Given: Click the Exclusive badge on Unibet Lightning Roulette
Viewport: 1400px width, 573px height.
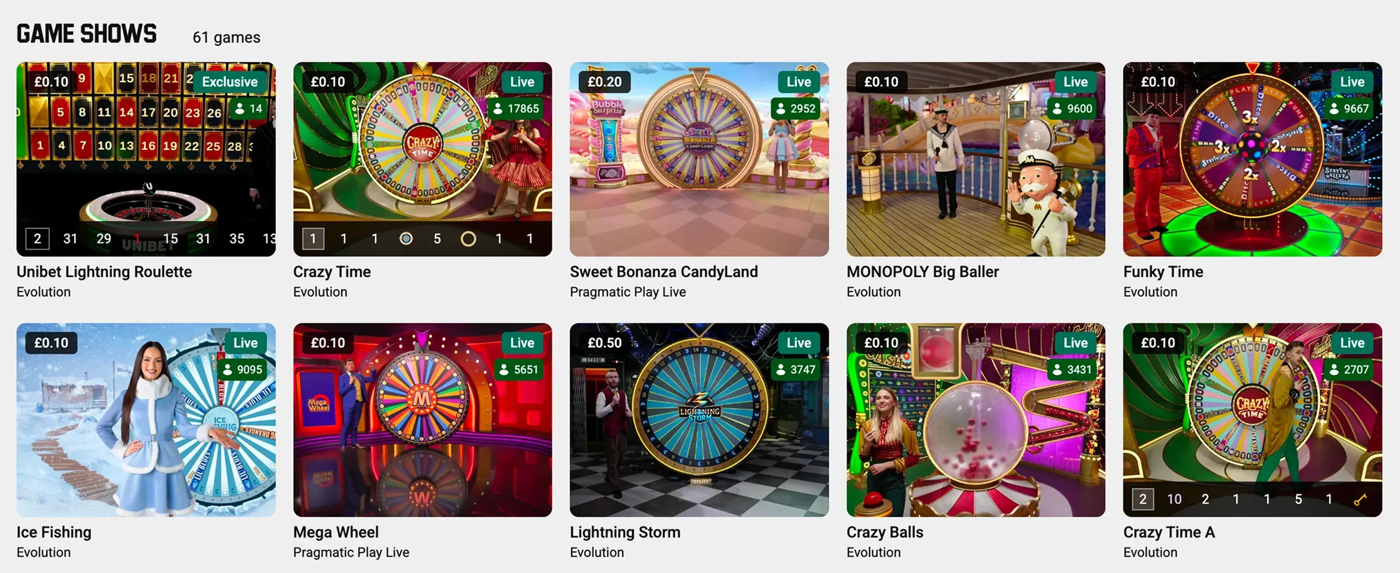Looking at the screenshot, I should [x=230, y=82].
